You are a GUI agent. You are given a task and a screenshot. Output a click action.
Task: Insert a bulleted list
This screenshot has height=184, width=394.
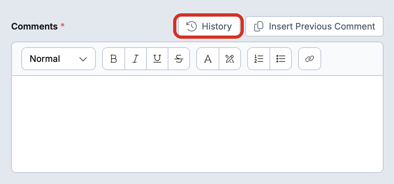click(281, 59)
